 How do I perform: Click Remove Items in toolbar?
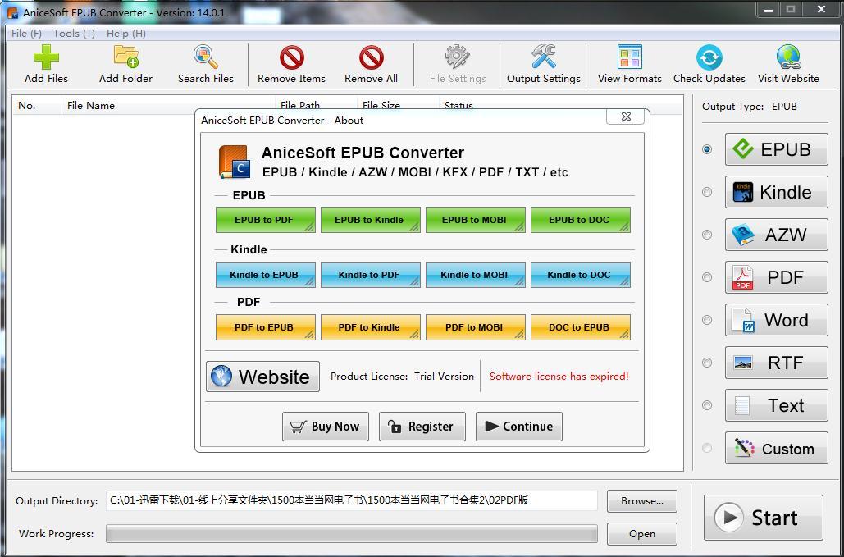pos(291,65)
